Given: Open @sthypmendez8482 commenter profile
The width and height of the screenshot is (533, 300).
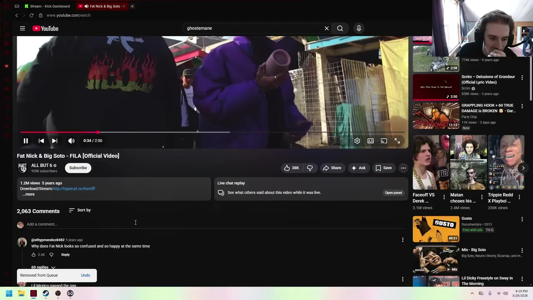Looking at the screenshot, I should [48, 240].
